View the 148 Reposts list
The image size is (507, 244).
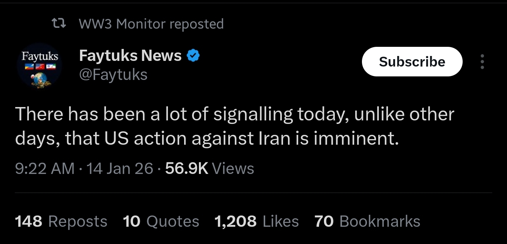pyautogui.click(x=61, y=221)
